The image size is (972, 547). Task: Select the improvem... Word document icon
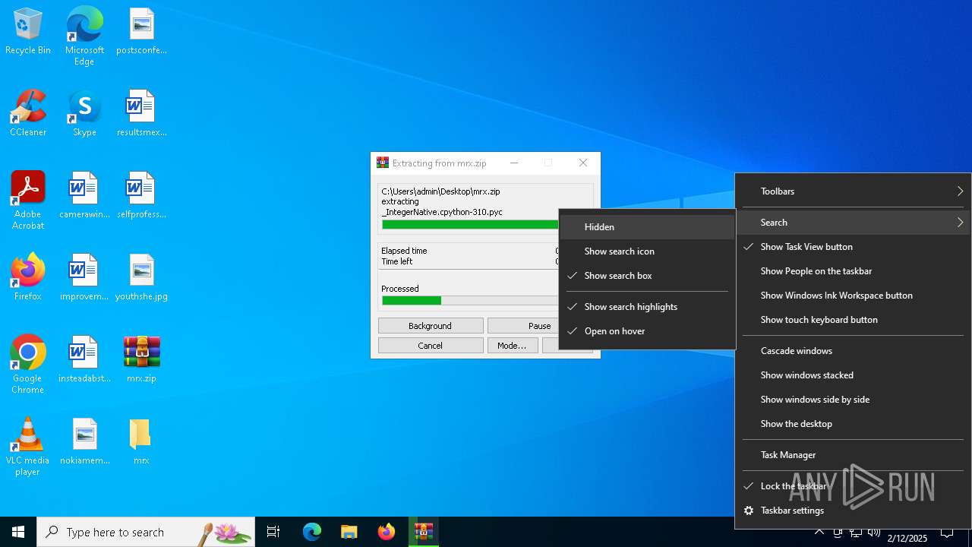pos(84,278)
